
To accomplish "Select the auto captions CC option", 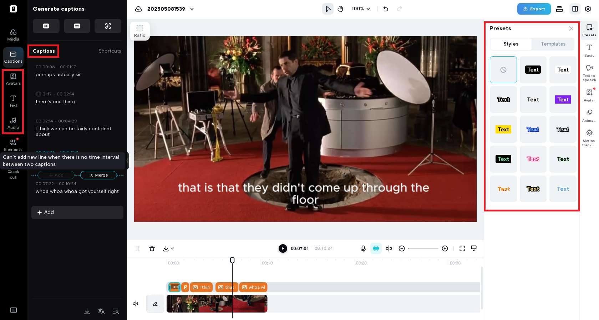I will (x=46, y=26).
